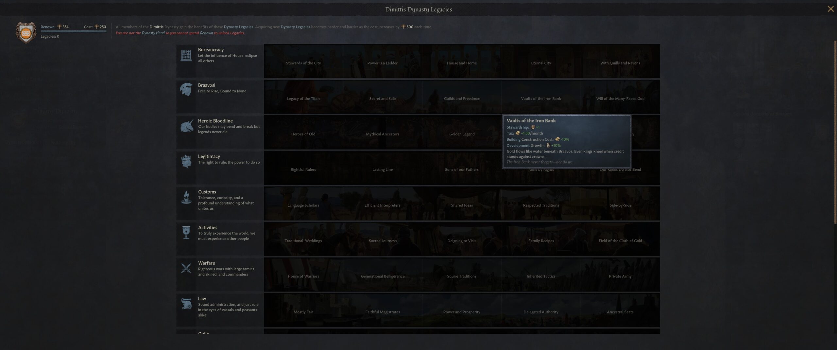Screen dimensions: 837x350
Task: Click the Dynasty Head link in red warning
Action: click(x=153, y=33)
